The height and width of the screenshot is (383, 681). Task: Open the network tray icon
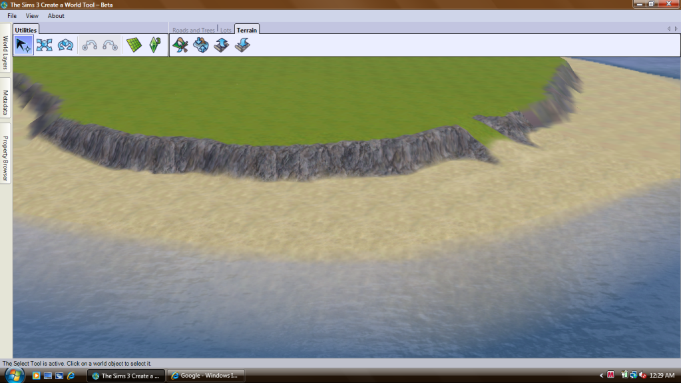pyautogui.click(x=634, y=375)
